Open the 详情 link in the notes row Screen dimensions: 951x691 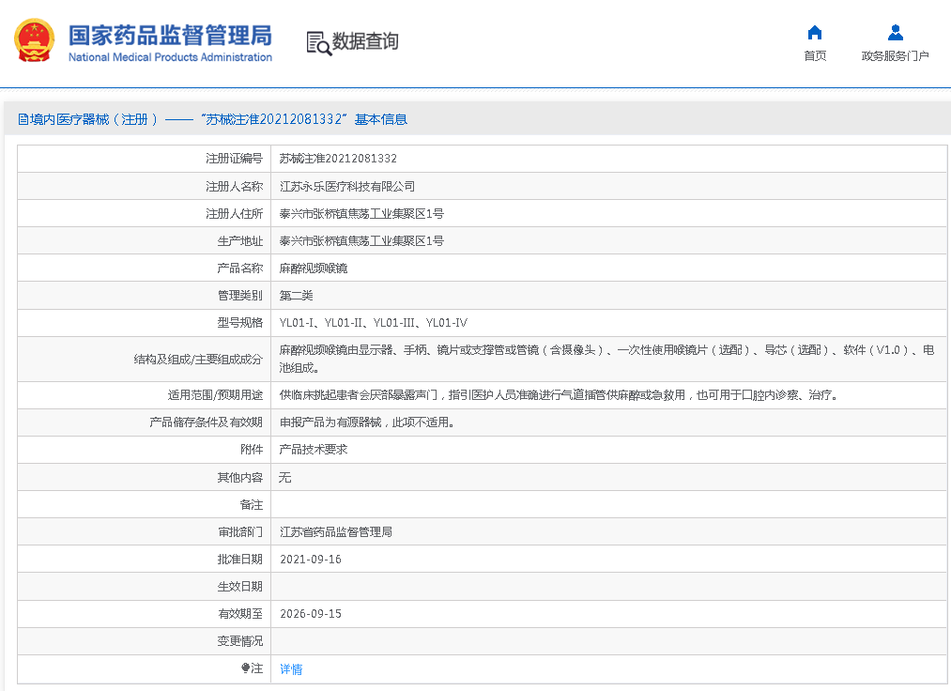point(291,669)
